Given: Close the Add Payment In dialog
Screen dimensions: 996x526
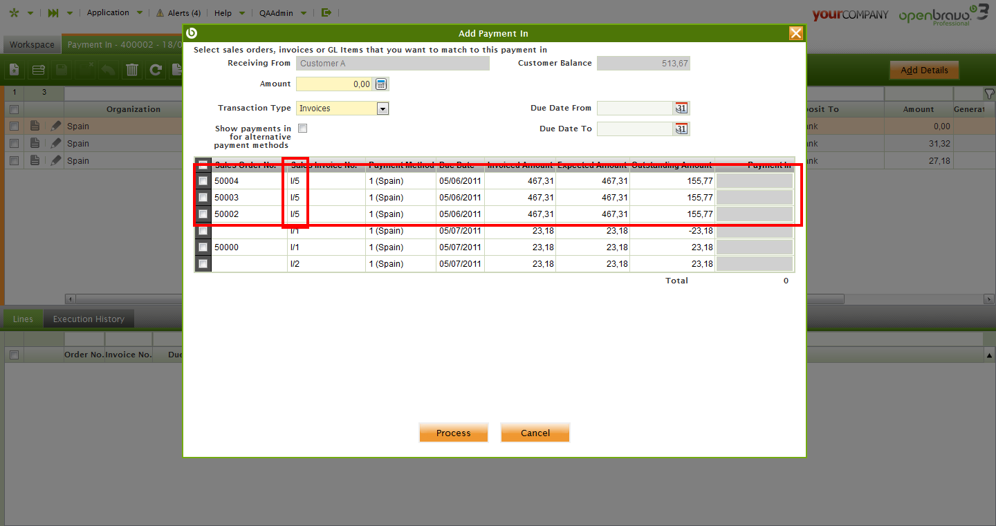Looking at the screenshot, I should 796,33.
